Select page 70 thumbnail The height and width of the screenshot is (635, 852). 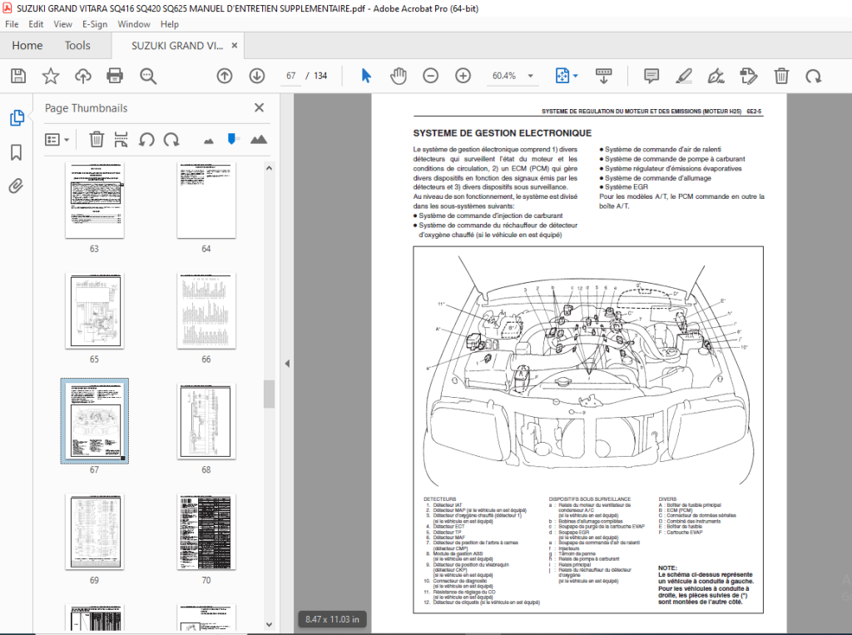206,531
